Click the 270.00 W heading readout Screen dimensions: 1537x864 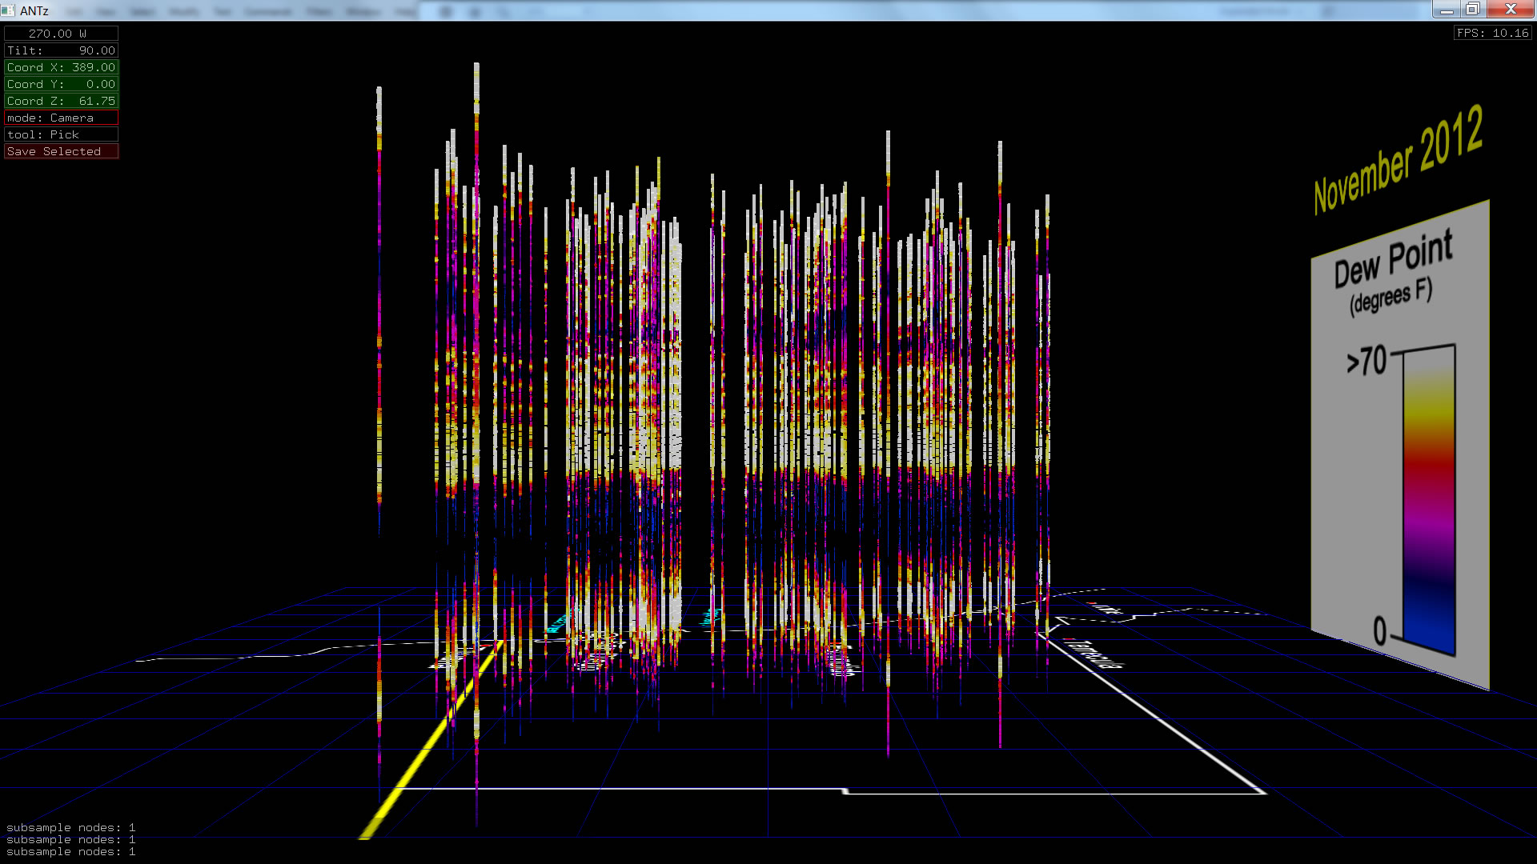click(61, 34)
